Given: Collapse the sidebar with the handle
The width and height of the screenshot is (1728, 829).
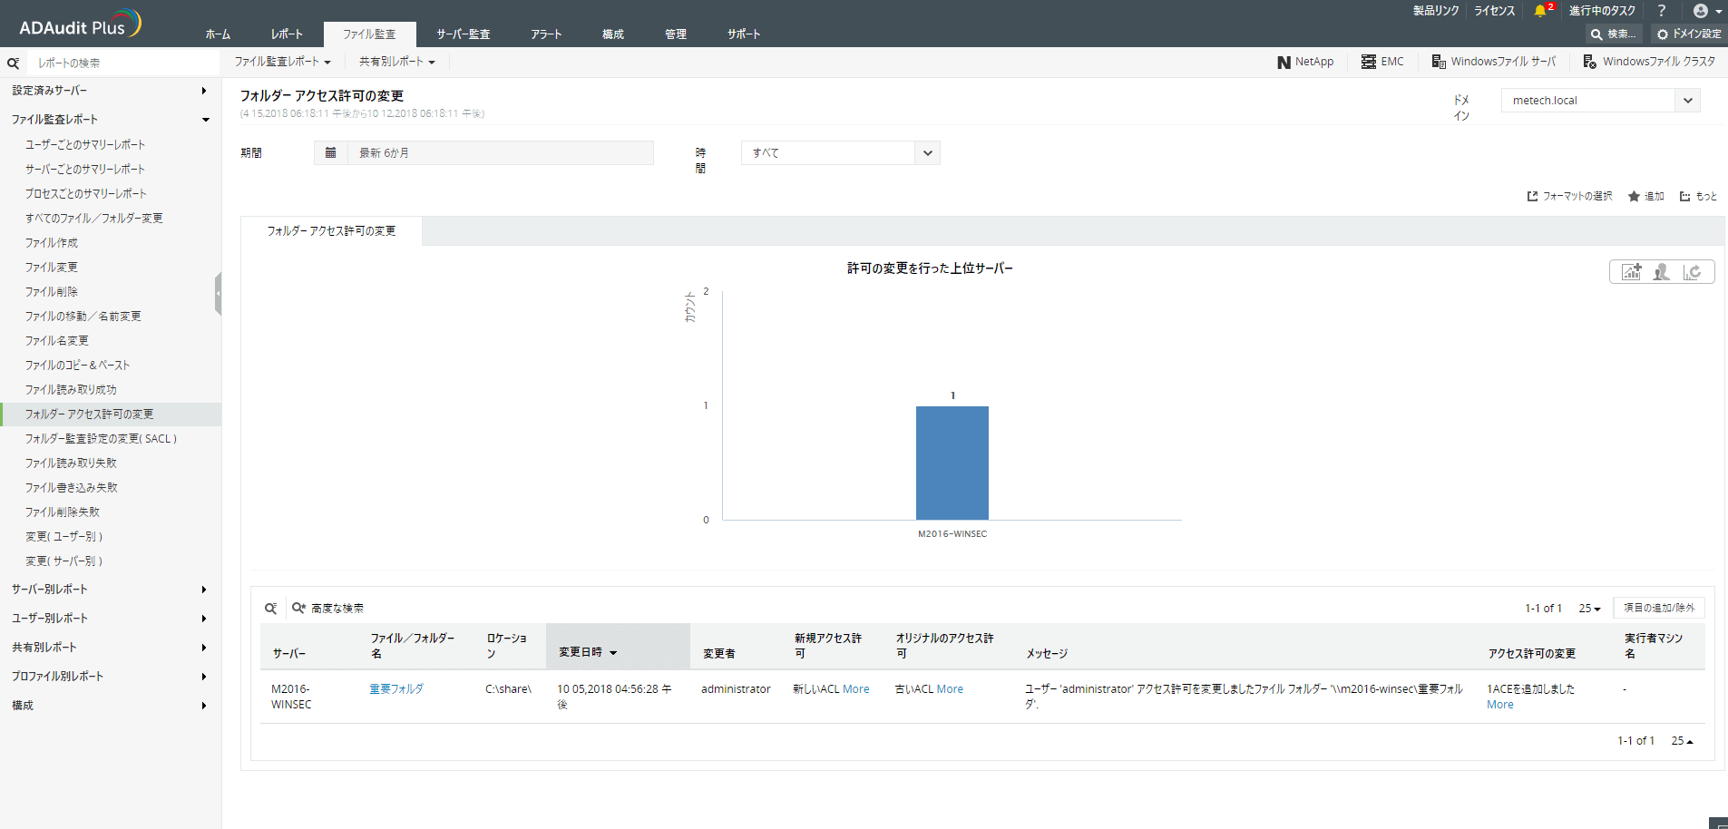Looking at the screenshot, I should 218,294.
